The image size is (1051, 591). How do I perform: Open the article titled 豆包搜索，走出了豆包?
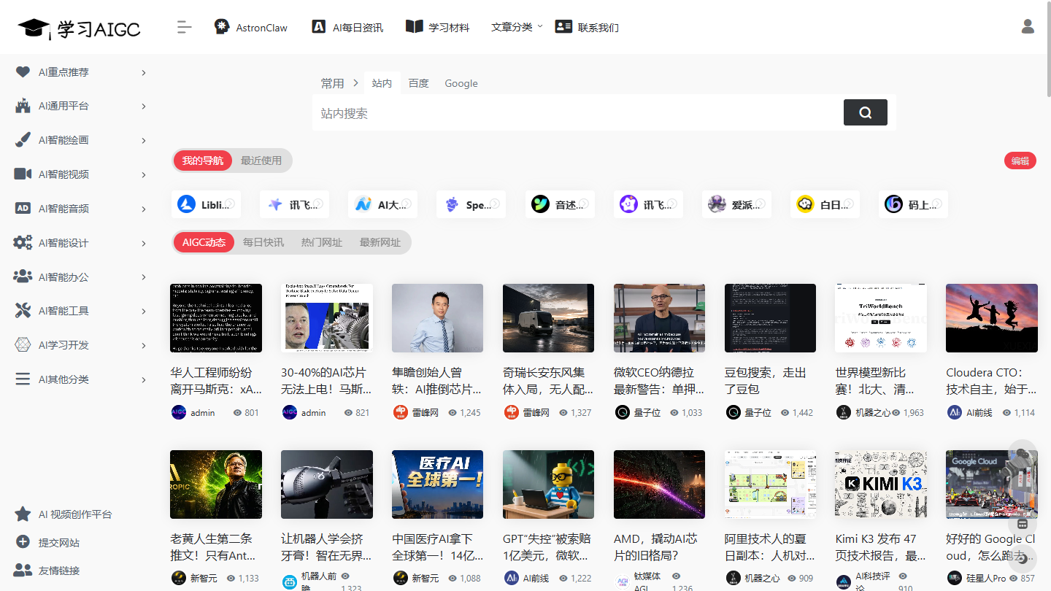tap(766, 381)
